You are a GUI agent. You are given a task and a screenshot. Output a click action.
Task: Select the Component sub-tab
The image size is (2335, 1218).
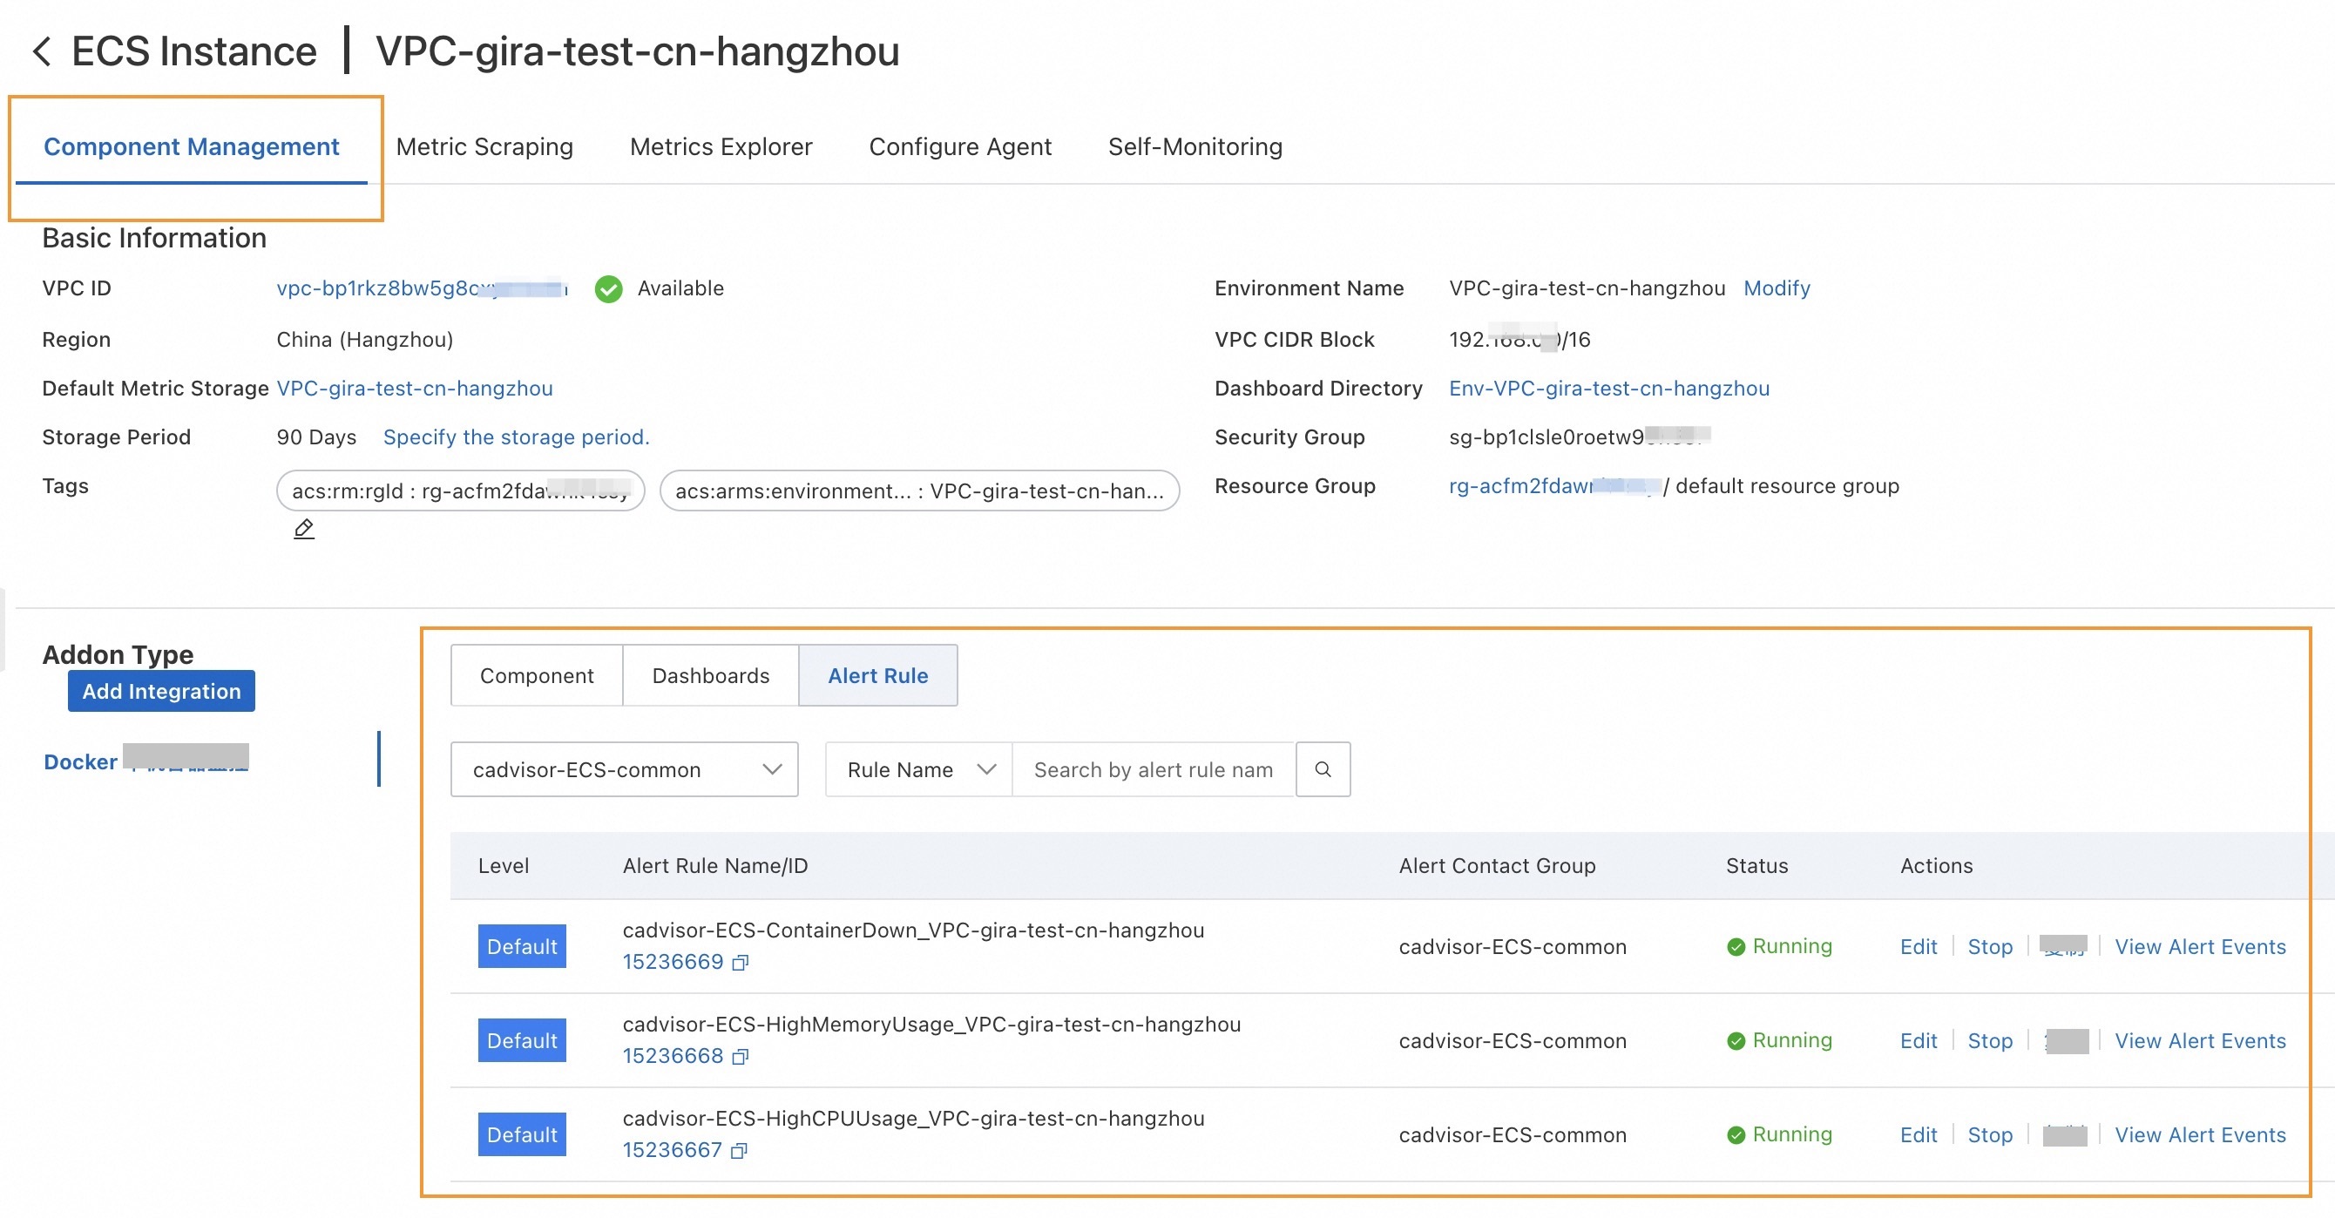(x=537, y=675)
